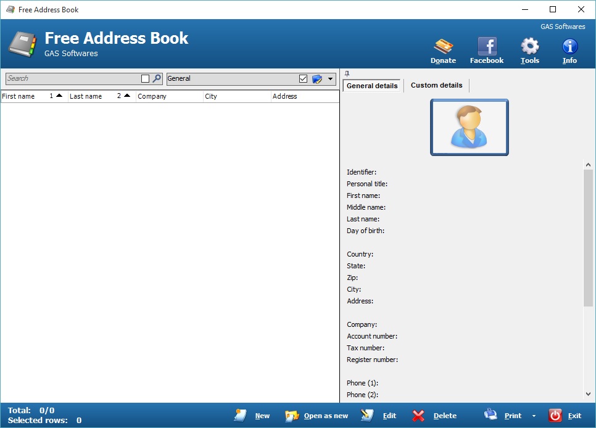Toggle the checkbox in the General group box
The height and width of the screenshot is (428, 596).
pos(303,79)
